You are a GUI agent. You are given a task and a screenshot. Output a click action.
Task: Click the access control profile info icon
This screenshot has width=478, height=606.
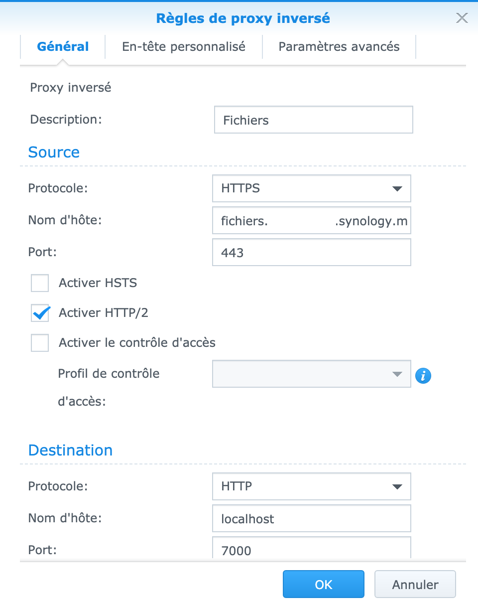tap(423, 376)
